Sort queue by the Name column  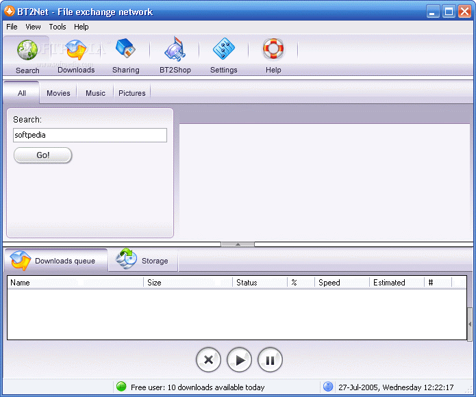75,283
